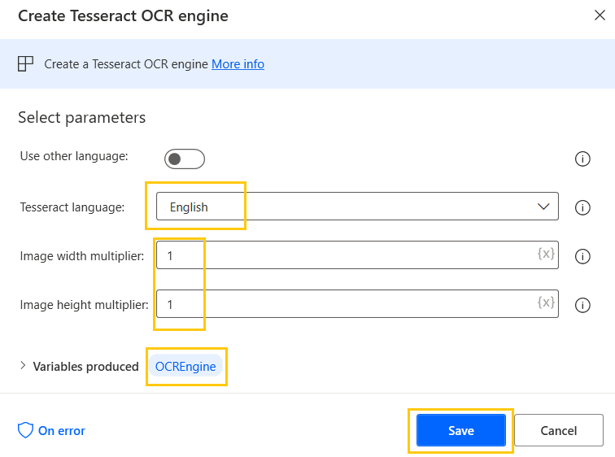This screenshot has width=615, height=457.
Task: Save the Tesseract OCR engine action
Action: tap(461, 430)
